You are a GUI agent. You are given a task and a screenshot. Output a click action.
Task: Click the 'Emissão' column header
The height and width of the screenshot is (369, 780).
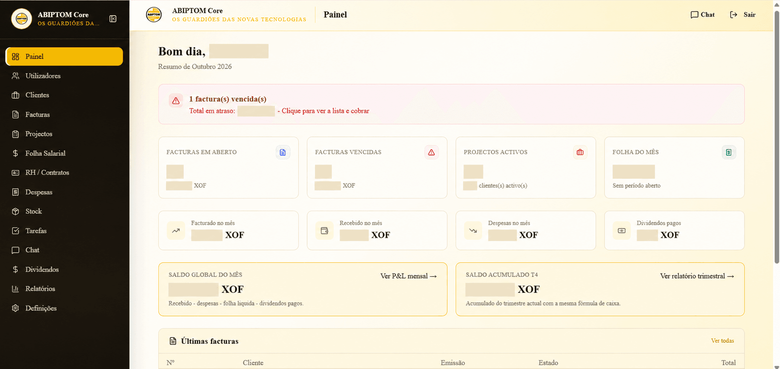point(453,363)
